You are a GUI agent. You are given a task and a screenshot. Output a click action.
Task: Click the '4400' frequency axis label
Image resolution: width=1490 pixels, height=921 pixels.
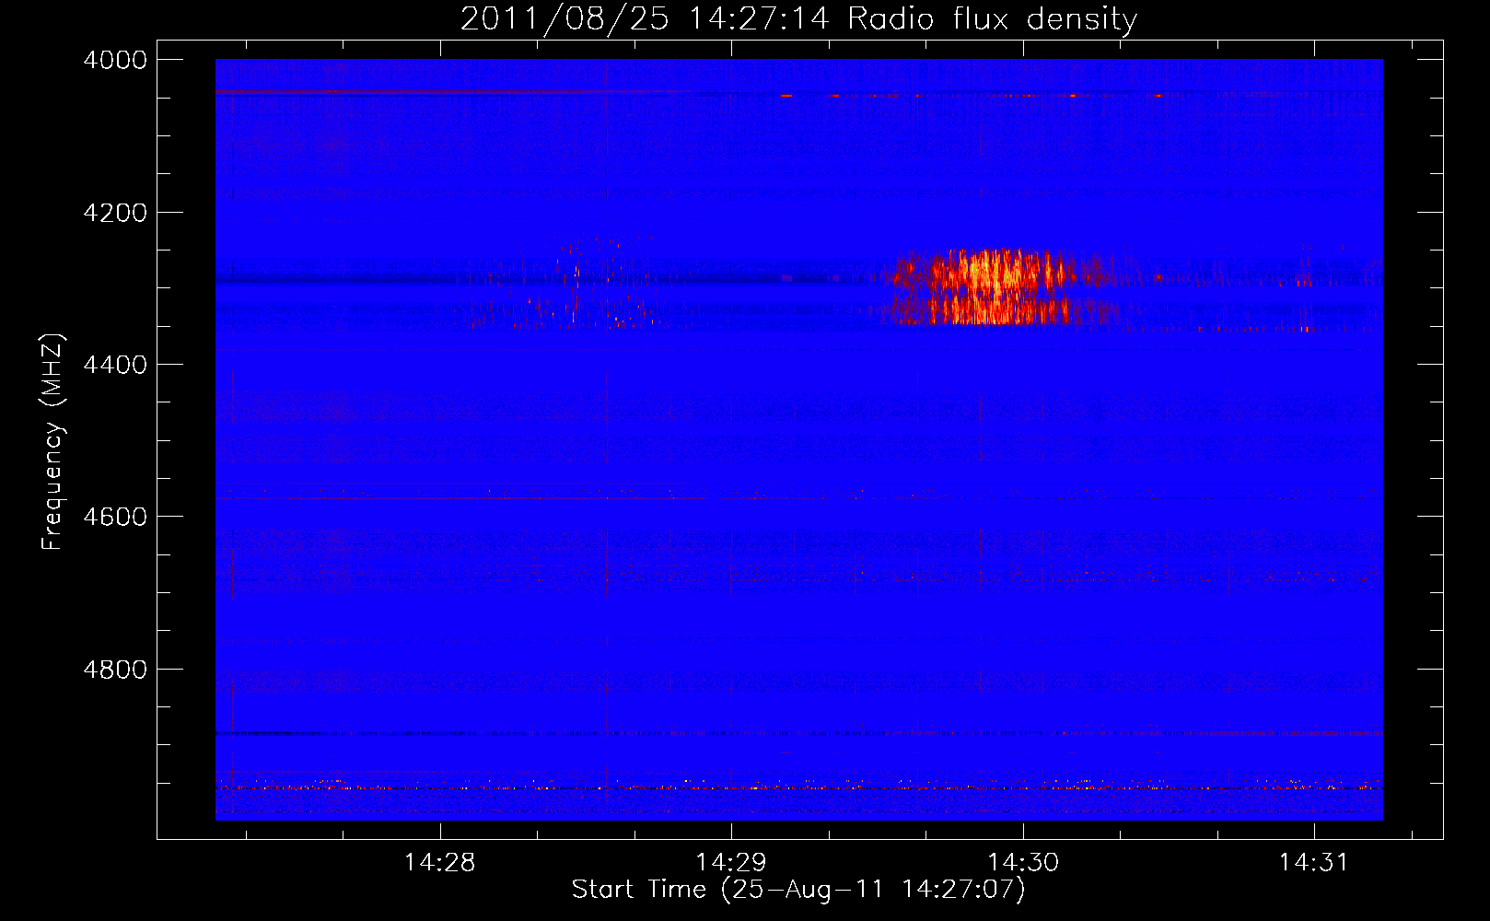[115, 365]
